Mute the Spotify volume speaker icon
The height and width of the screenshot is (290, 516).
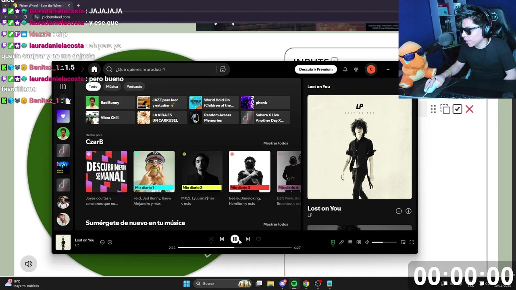point(367,242)
